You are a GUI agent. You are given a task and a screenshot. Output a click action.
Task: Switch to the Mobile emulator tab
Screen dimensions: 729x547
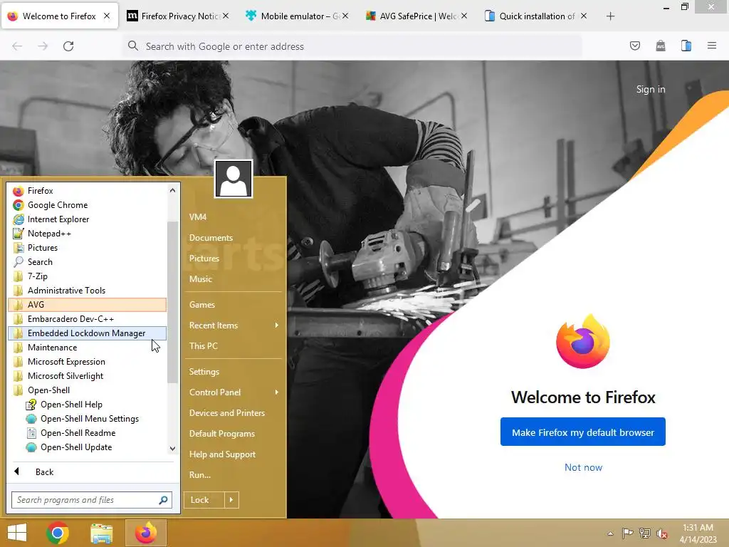pos(298,16)
